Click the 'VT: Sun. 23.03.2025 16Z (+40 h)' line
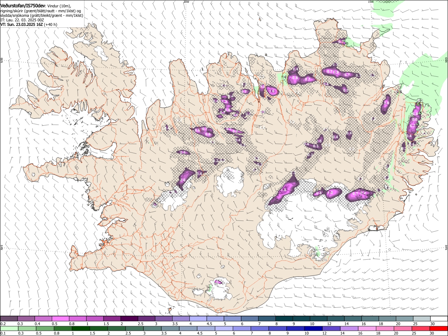Viewport: 448px width, 336px height. tap(29, 24)
